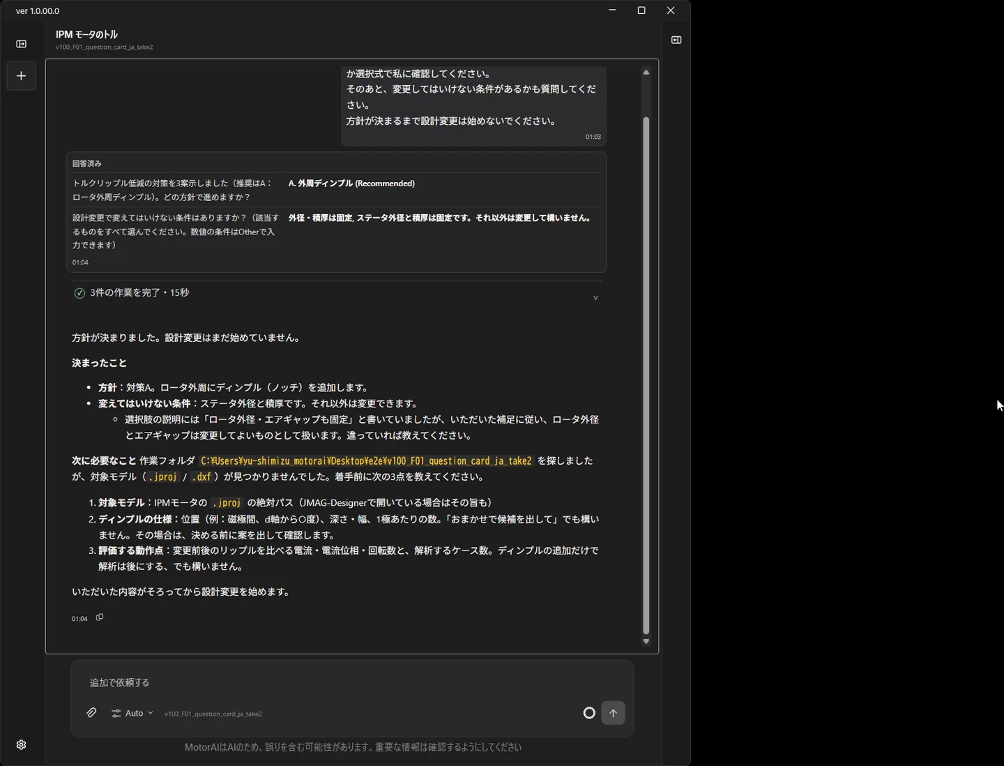Click the 01:03 user message timestamp
The height and width of the screenshot is (766, 1004).
pos(593,137)
